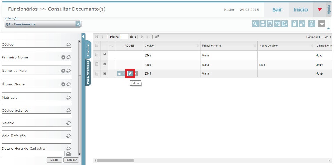Switch to the Pesq. Avançada tab
The height and width of the screenshot is (165, 334).
coord(88,73)
